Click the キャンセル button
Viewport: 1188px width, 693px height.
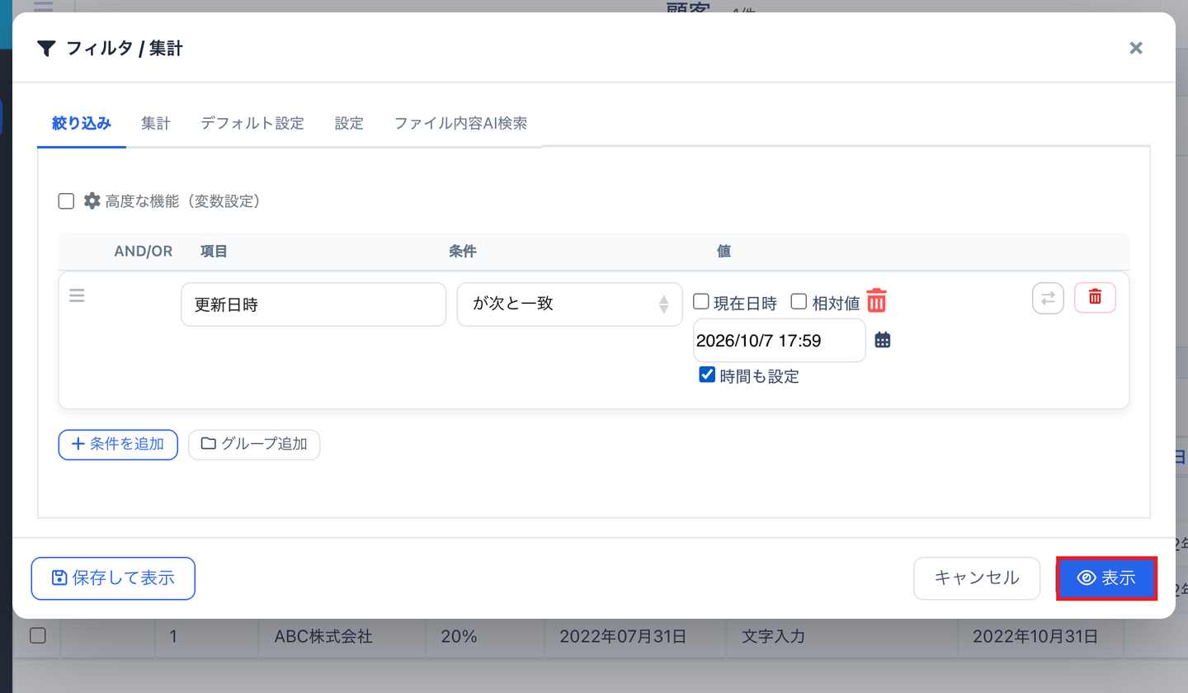(x=977, y=578)
